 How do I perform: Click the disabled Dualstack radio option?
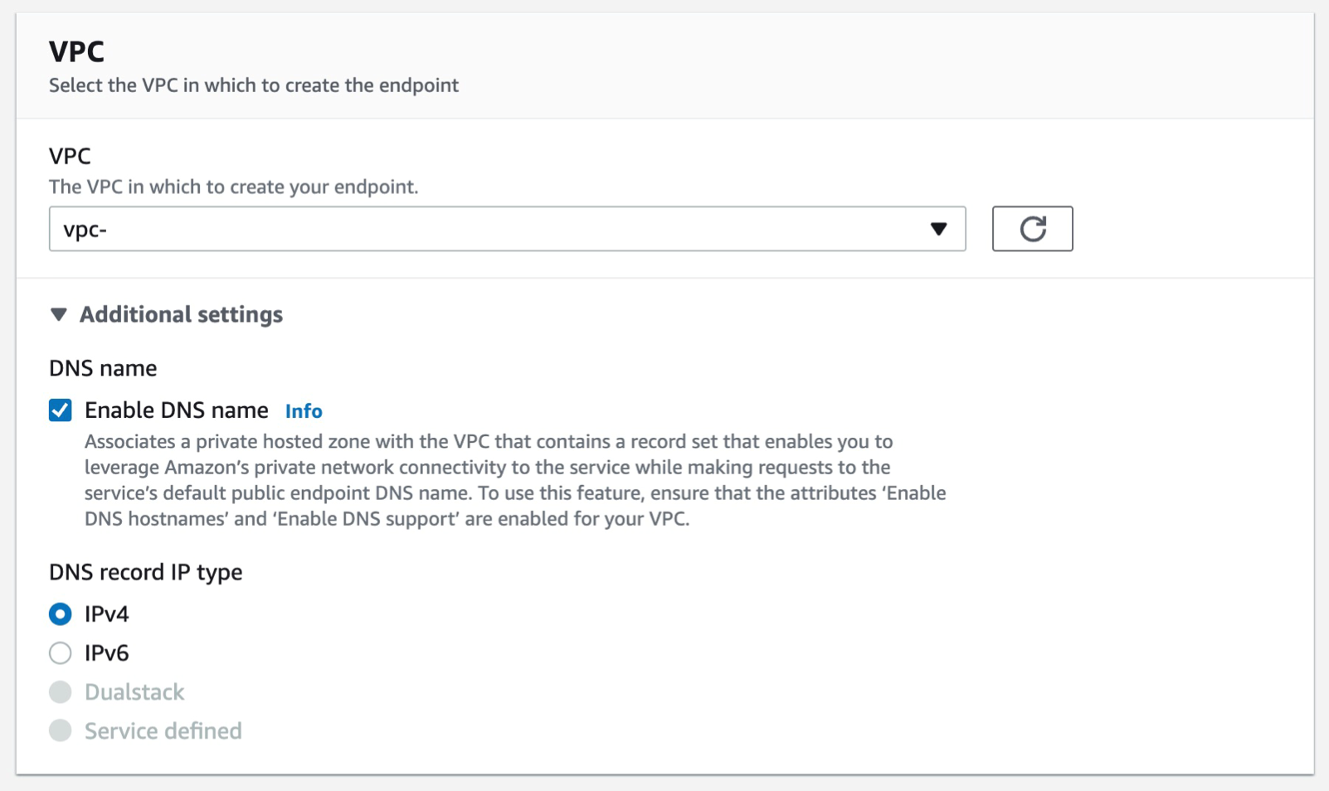[60, 692]
